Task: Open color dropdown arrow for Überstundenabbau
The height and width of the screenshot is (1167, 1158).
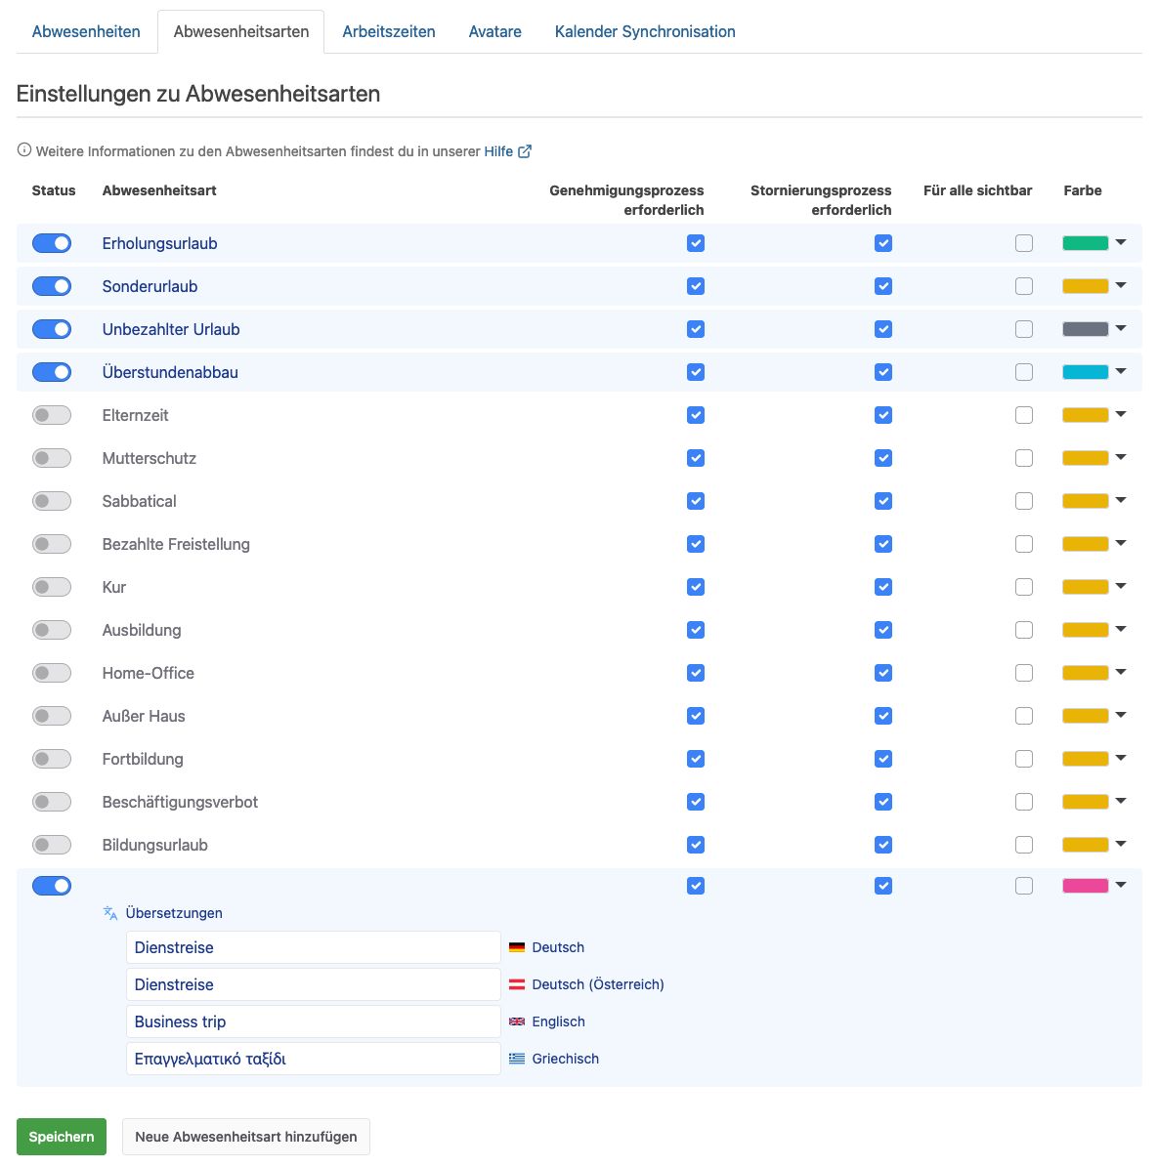Action: (x=1121, y=371)
